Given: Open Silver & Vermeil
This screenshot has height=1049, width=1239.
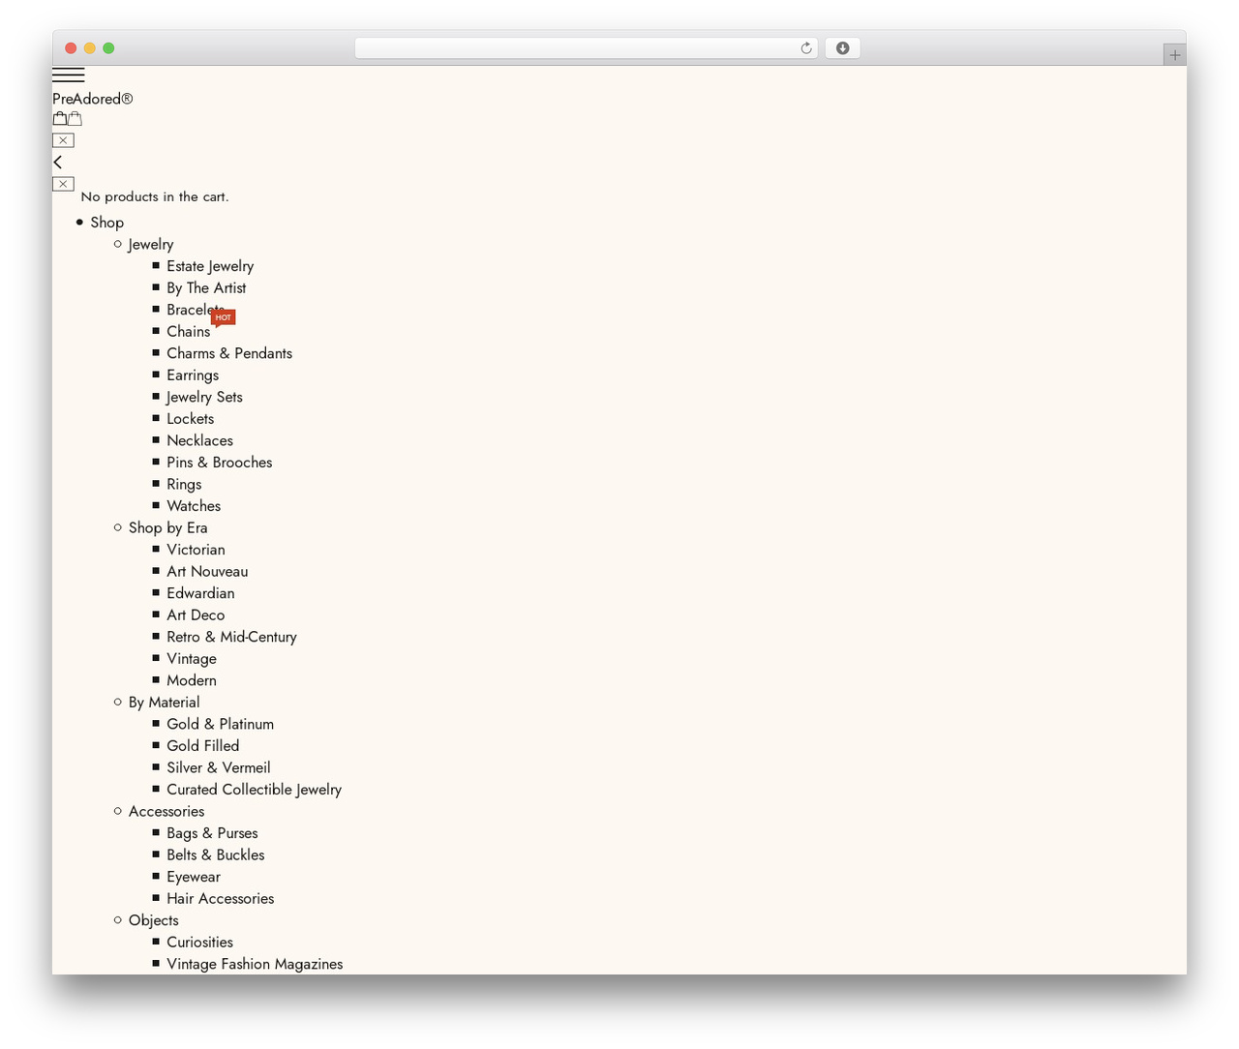Looking at the screenshot, I should click(x=219, y=767).
